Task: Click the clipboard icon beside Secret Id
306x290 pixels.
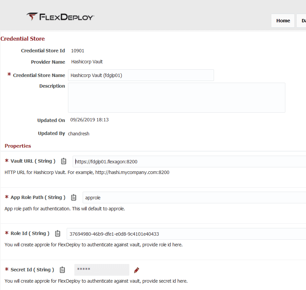Action: pos(62,270)
